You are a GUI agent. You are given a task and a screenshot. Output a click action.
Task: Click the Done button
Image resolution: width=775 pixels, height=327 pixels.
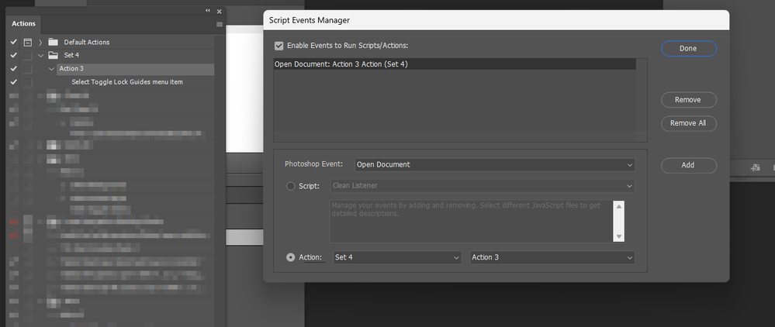[x=688, y=49]
